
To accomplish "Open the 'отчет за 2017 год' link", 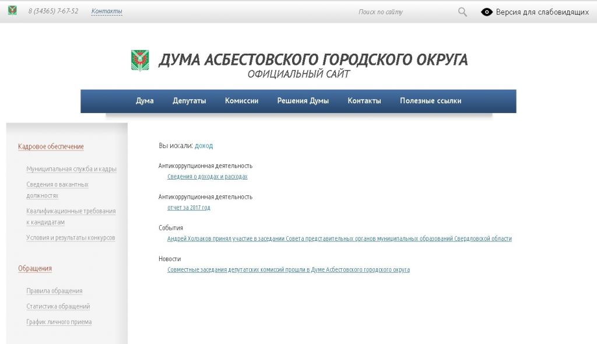I will pyautogui.click(x=188, y=208).
